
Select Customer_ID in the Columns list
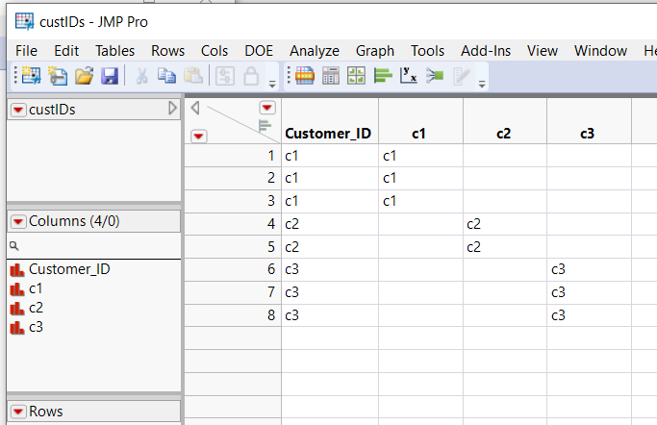click(x=69, y=269)
